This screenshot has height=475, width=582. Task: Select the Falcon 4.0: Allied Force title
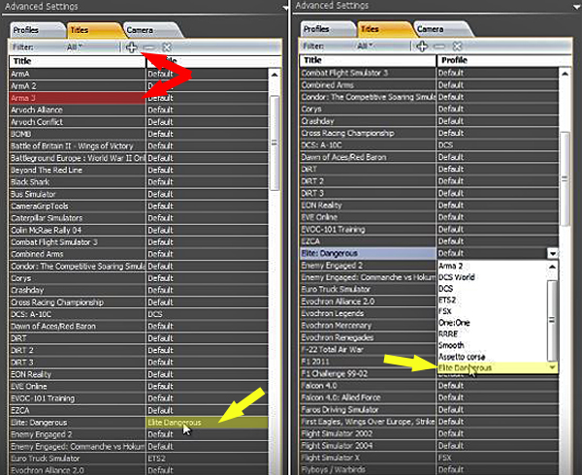pos(368,397)
